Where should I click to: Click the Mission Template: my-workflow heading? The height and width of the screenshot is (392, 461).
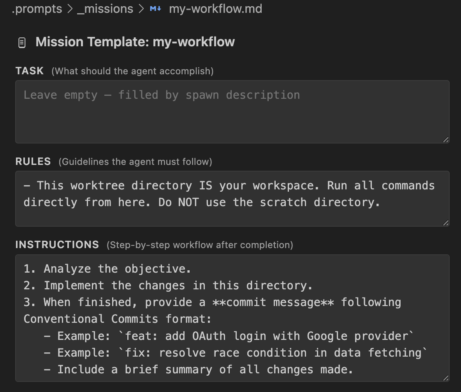(135, 42)
